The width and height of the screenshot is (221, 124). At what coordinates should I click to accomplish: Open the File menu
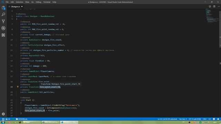coord(7,2)
